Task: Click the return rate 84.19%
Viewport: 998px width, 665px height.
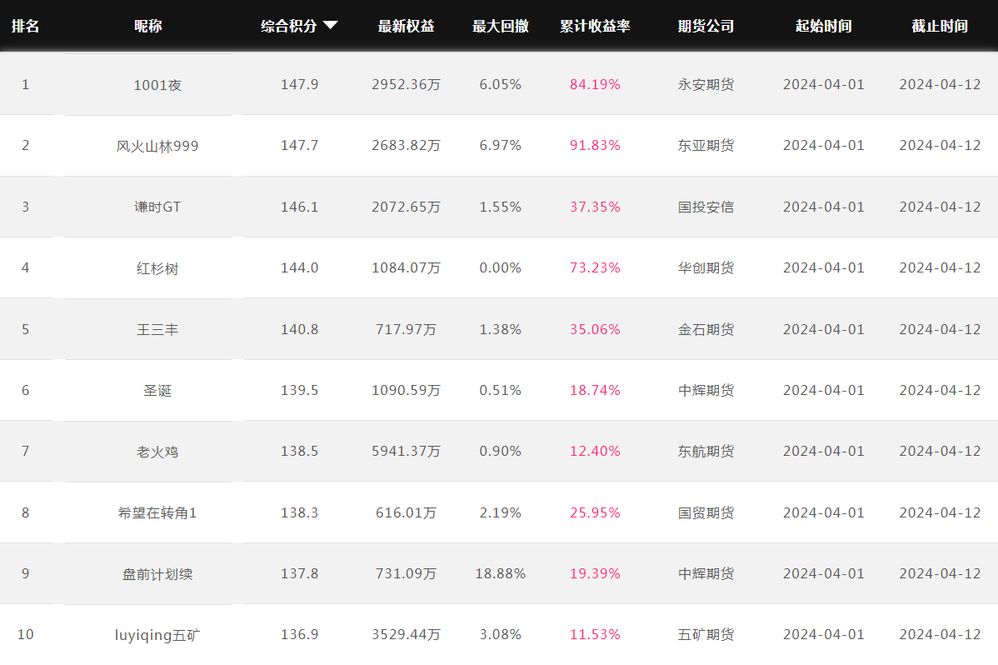Action: (x=595, y=84)
